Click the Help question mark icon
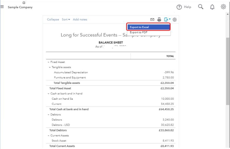Image resolution: width=230 pixels, height=149 pixels. [179, 7]
